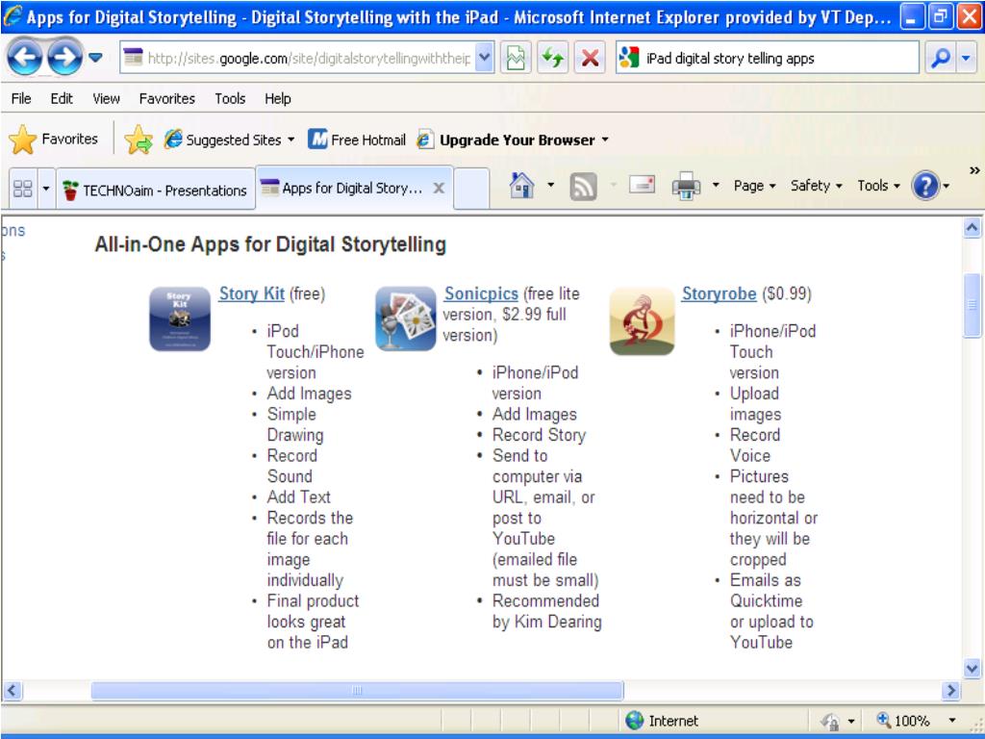985x739 pixels.
Task: Open Free Hotmail favorites link
Action: [357, 140]
